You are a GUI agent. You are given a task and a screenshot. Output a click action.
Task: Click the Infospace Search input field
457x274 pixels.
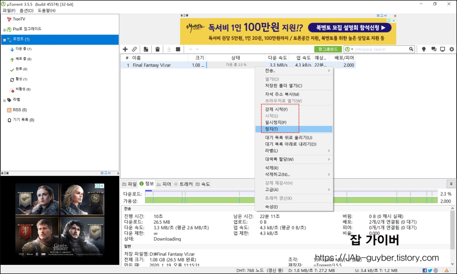[381, 49]
